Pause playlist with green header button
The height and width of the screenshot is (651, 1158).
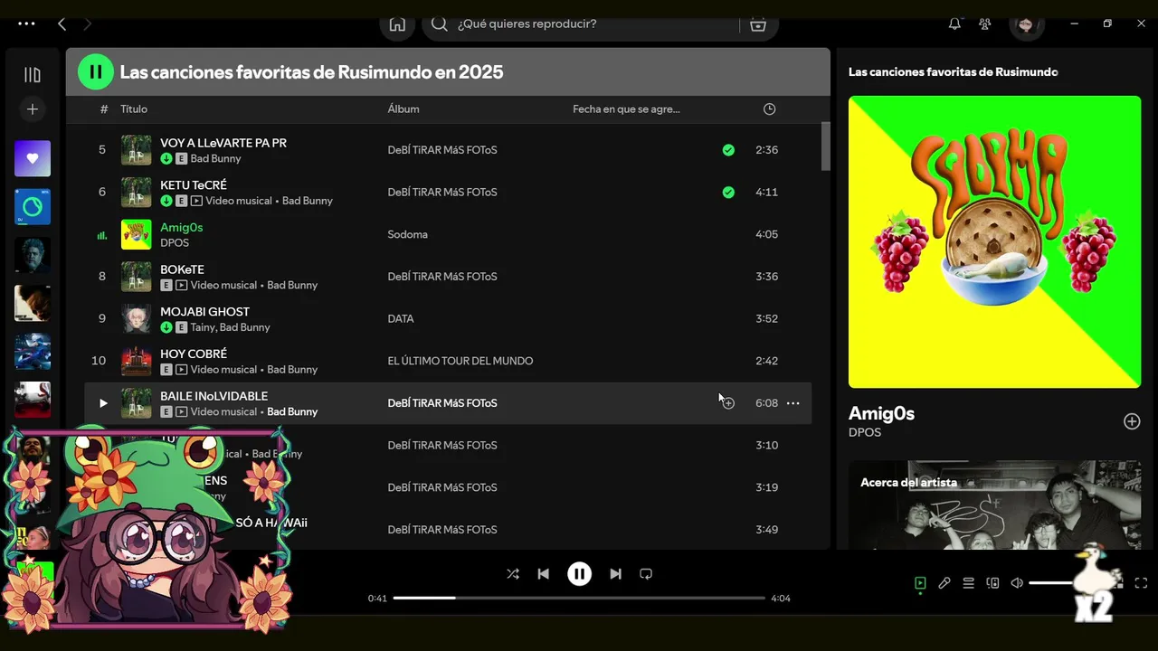(96, 71)
